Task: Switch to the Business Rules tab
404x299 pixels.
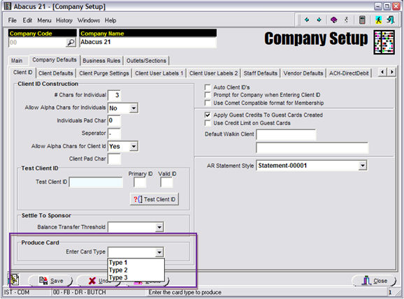Action: (101, 61)
